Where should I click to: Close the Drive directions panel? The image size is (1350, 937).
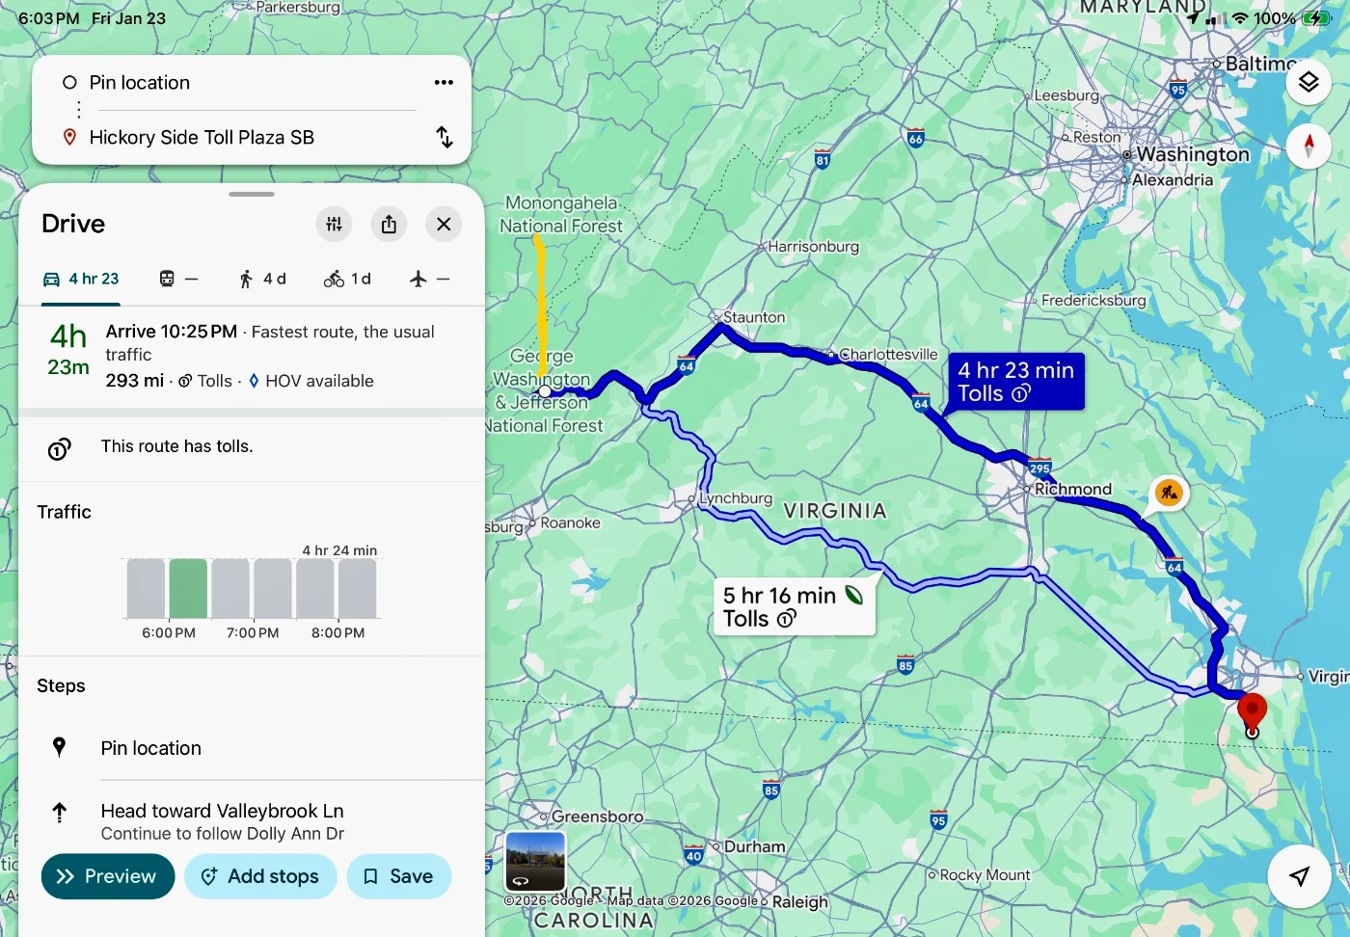[444, 225]
